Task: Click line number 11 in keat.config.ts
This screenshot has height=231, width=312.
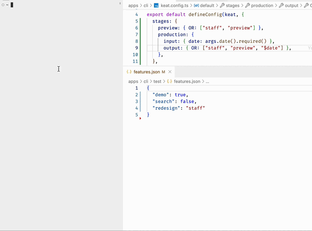Action: coord(135,61)
